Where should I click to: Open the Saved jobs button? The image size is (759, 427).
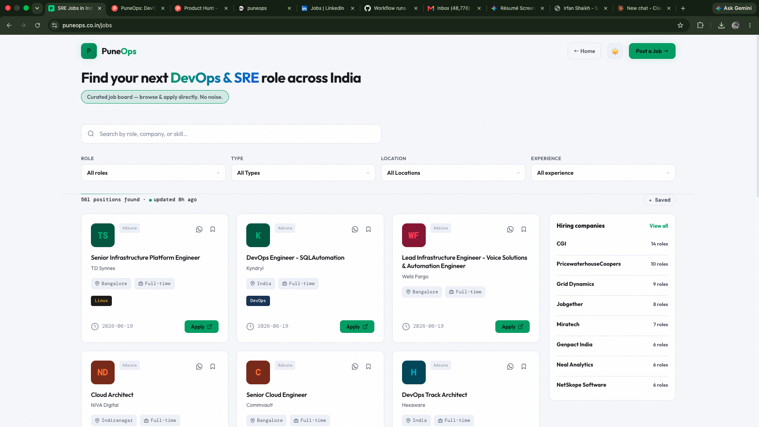click(659, 200)
